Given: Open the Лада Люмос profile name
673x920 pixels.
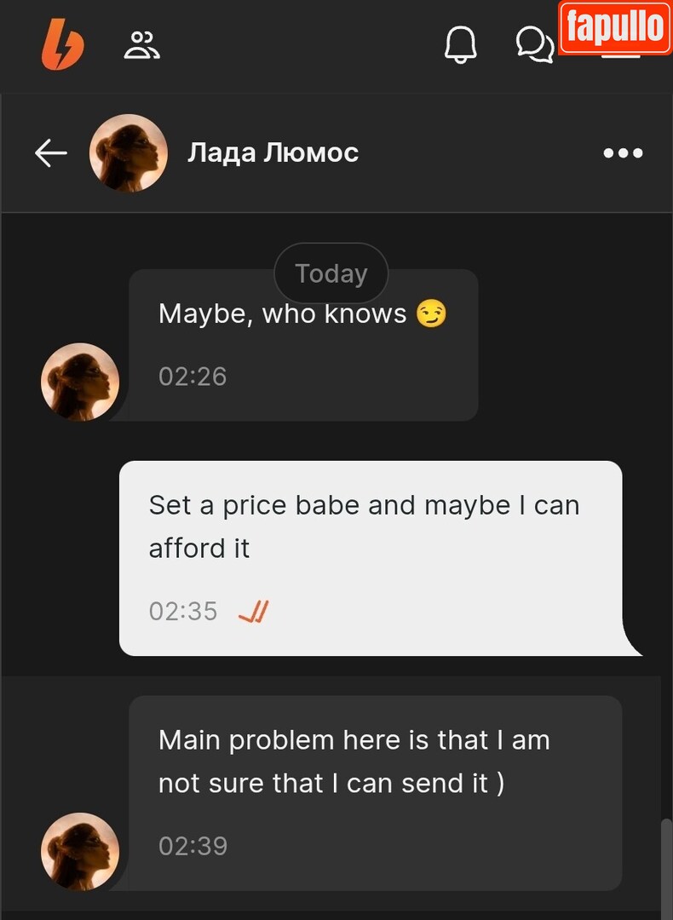Looking at the screenshot, I should [x=273, y=153].
